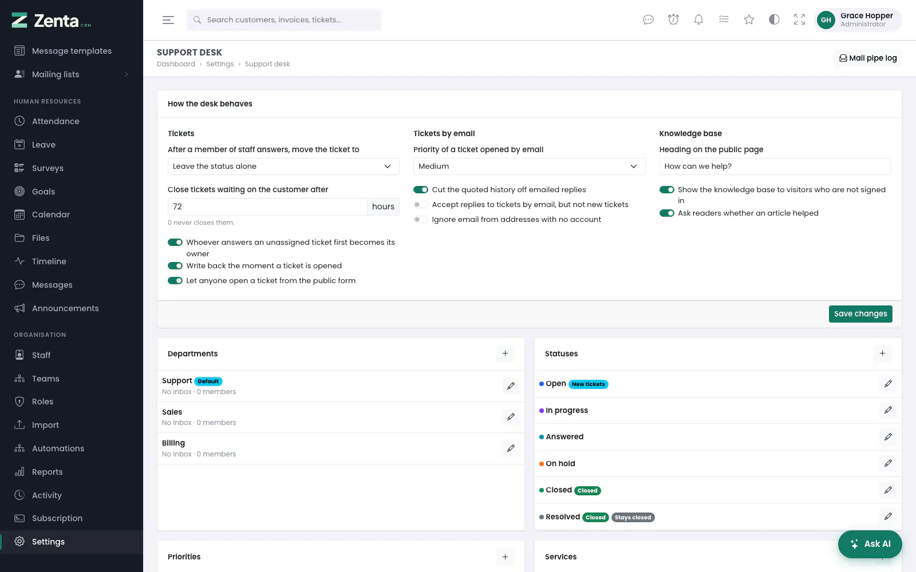Image resolution: width=916 pixels, height=572 pixels.
Task: Toggle write back when ticket is opened
Action: click(175, 266)
